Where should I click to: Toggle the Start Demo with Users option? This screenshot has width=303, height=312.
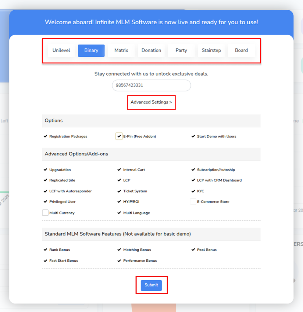click(193, 136)
